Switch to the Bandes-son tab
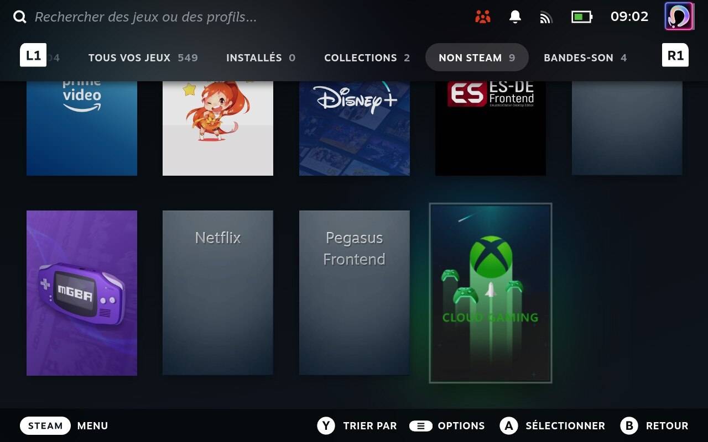 [x=585, y=57]
